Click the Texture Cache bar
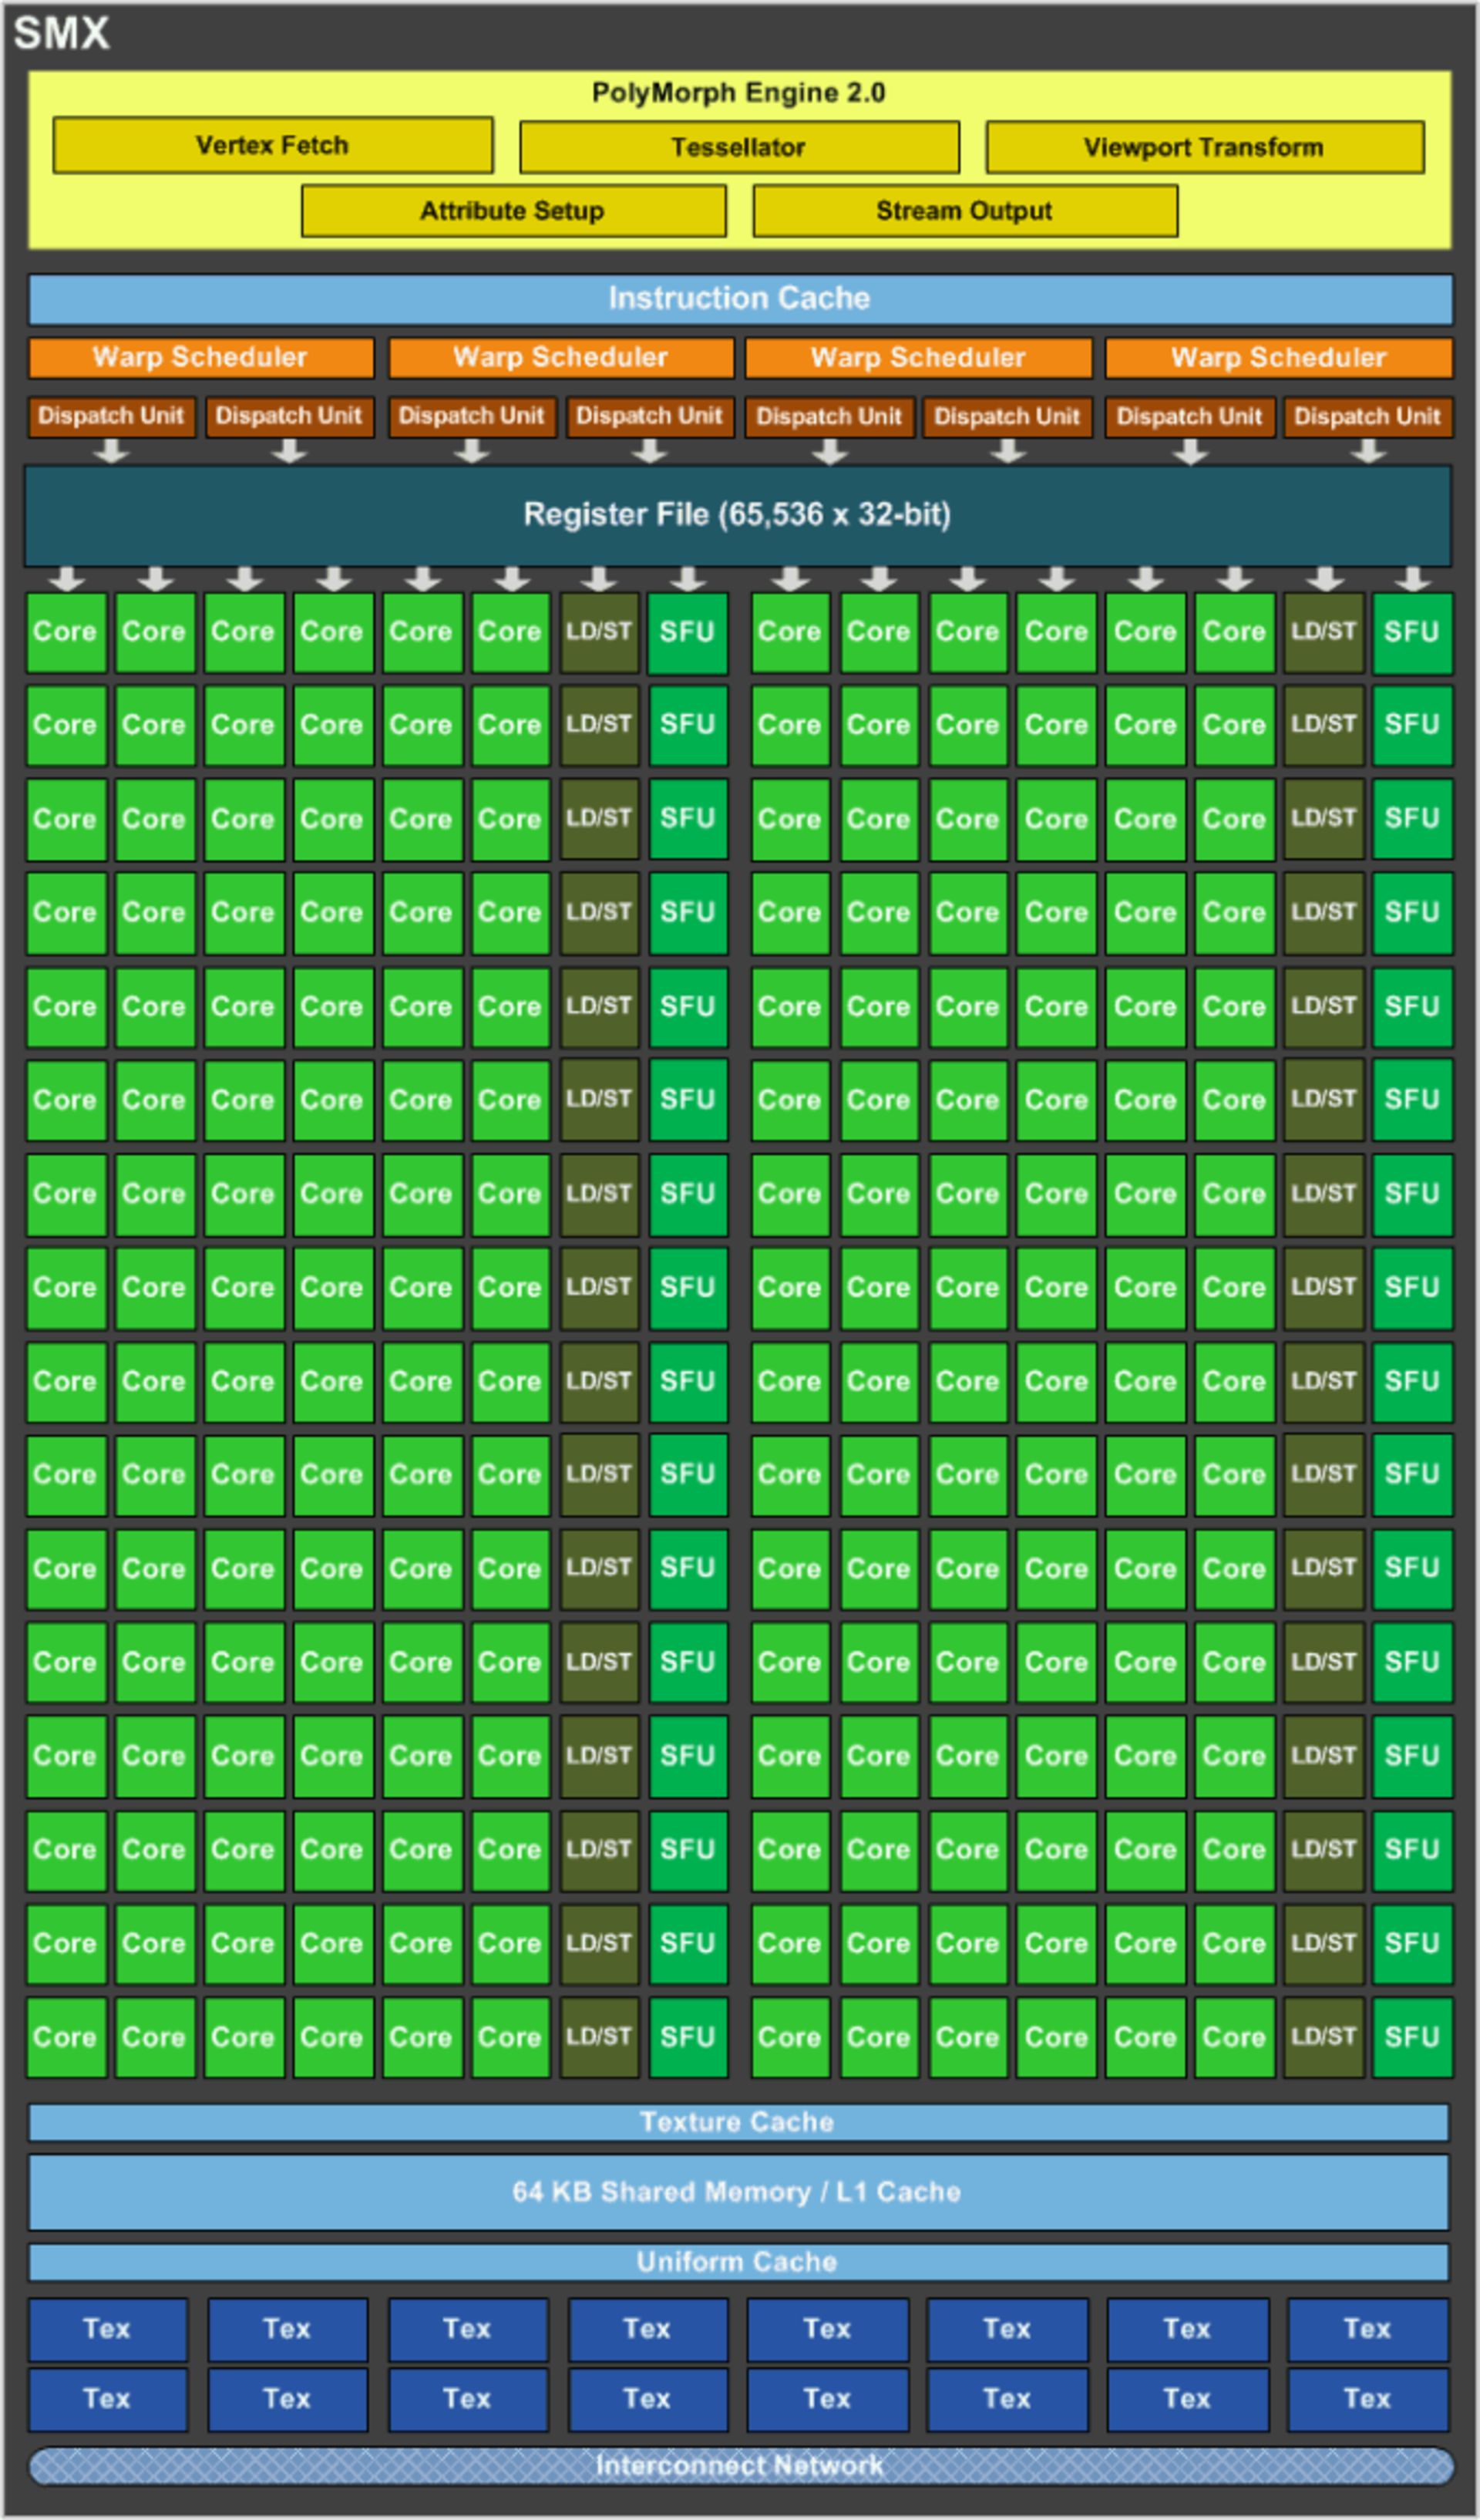 coord(738,2123)
